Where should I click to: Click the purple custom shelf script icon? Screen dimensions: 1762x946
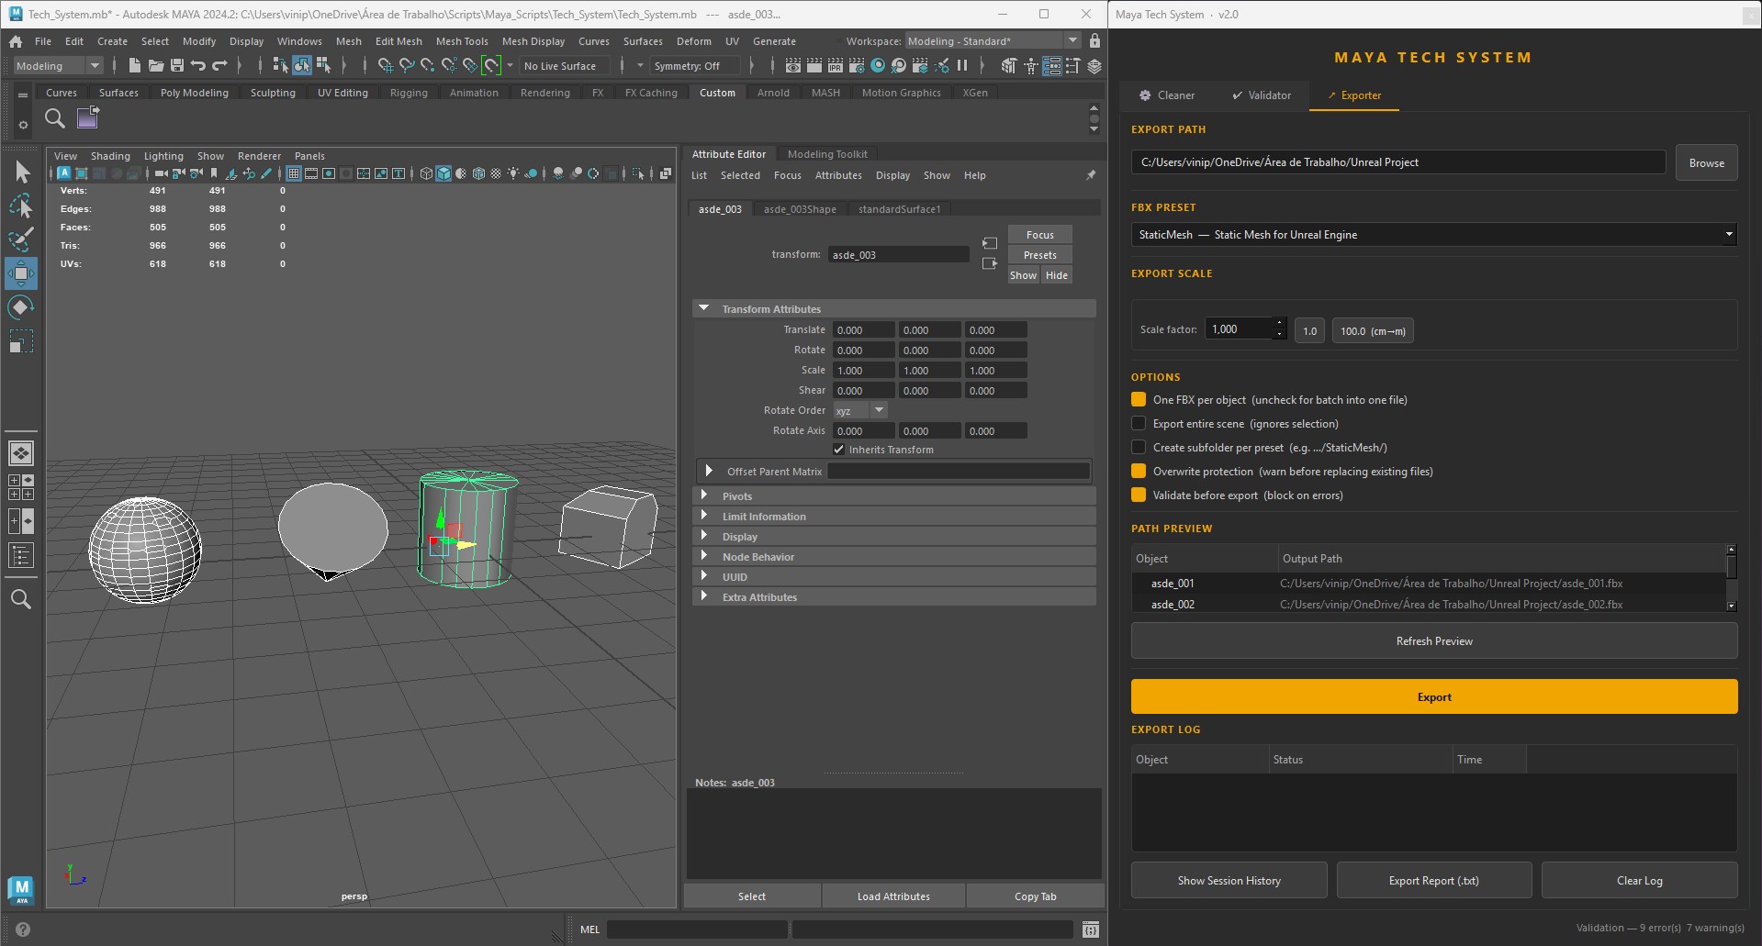88,117
